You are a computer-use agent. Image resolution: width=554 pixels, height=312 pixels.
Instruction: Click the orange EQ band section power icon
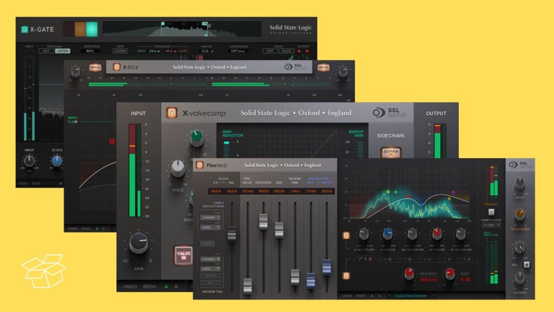[x=345, y=263]
